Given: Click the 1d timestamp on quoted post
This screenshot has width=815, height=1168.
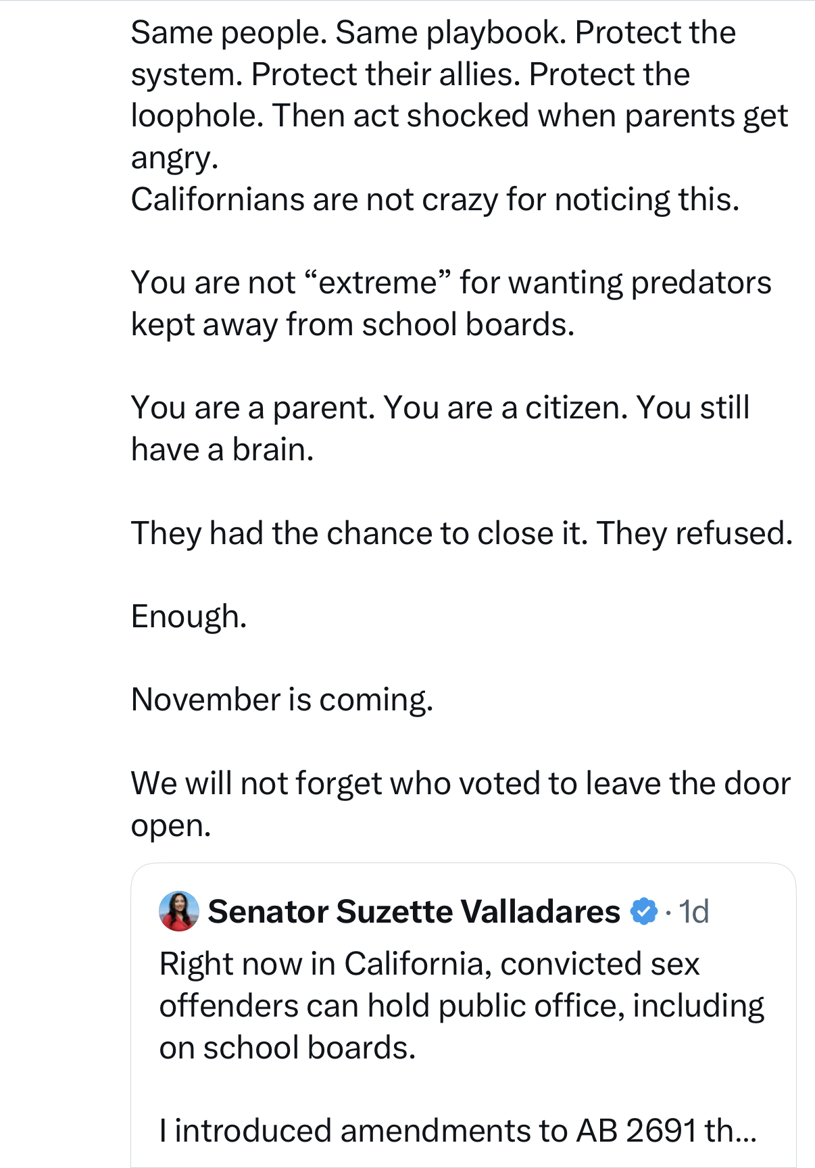Looking at the screenshot, I should [x=693, y=911].
